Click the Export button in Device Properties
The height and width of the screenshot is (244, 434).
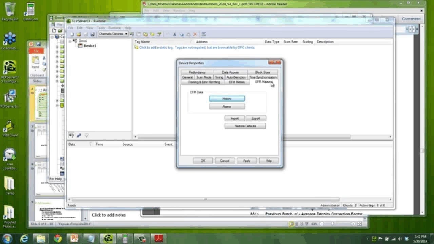(x=256, y=119)
